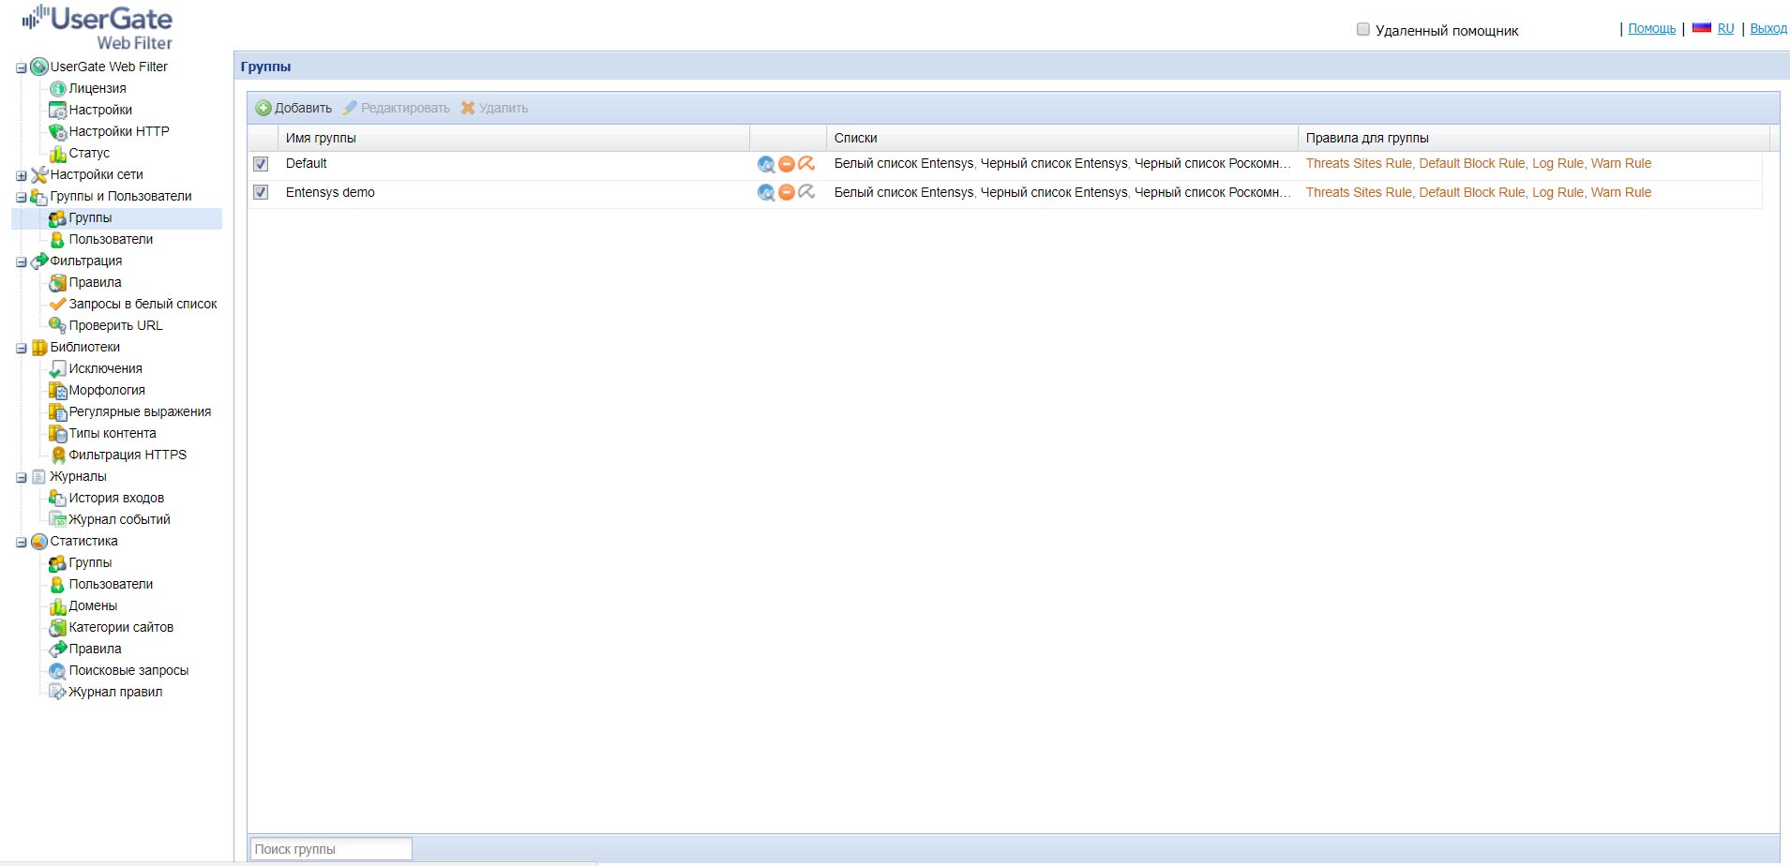Focus the Поиск группы search field
This screenshot has width=1790, height=866.
tap(331, 849)
